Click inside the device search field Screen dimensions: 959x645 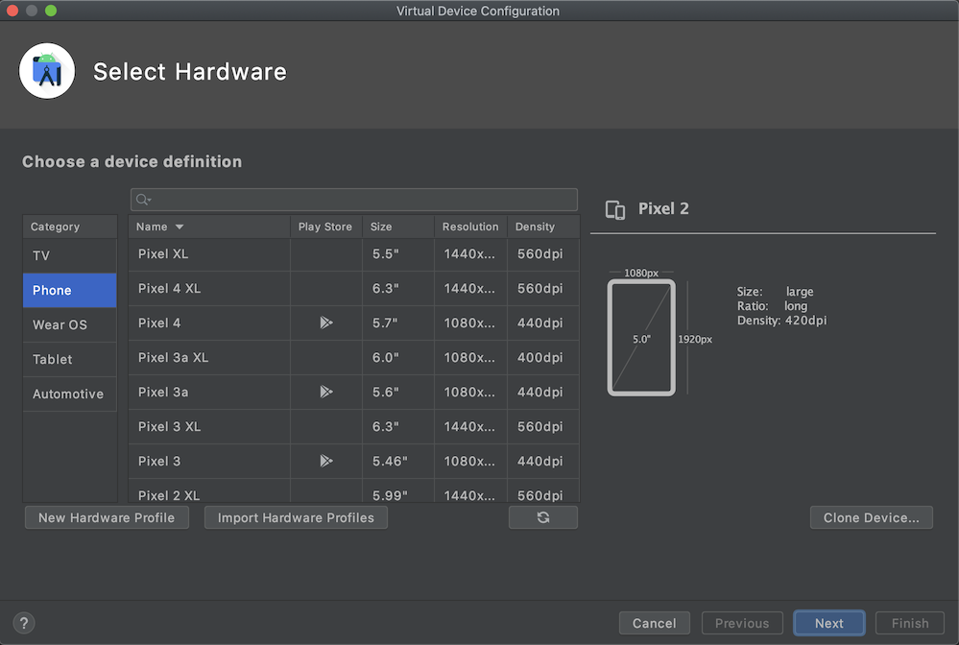353,199
